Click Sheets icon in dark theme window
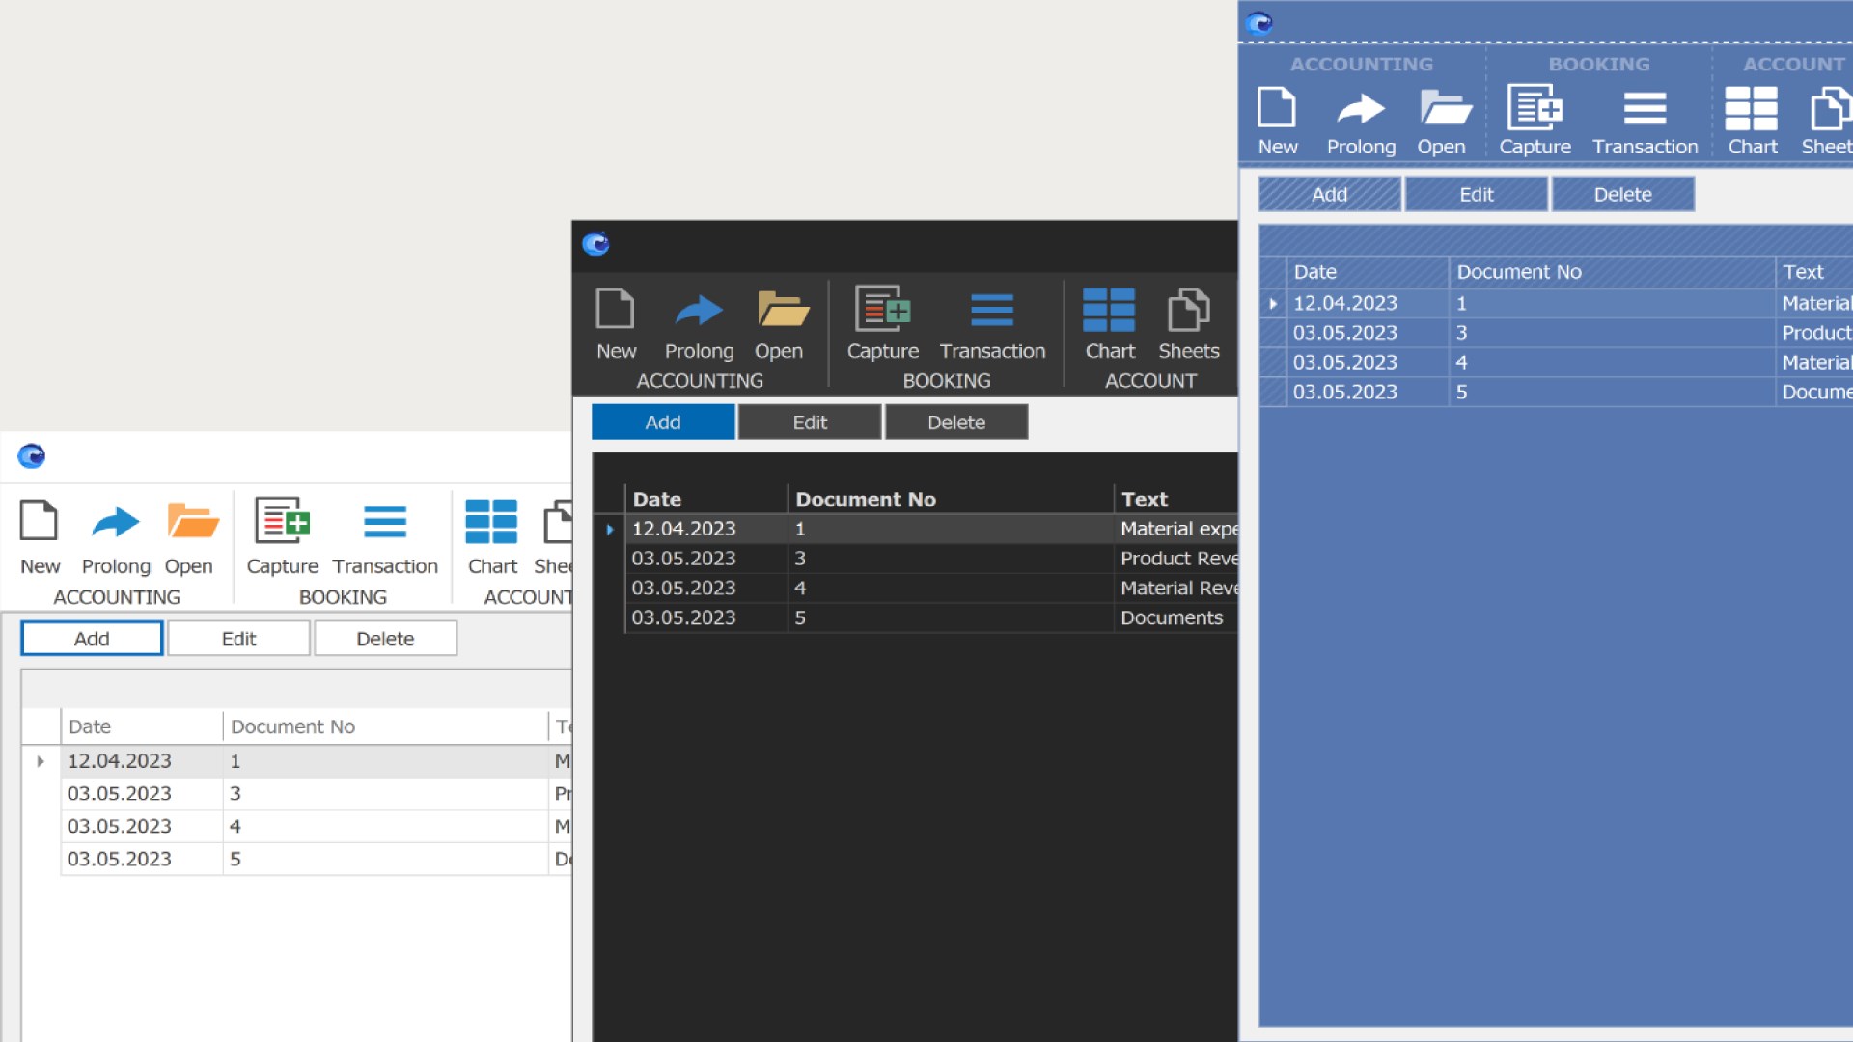The height and width of the screenshot is (1042, 1853). 1188,310
